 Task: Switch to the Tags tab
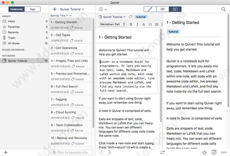point(33,9)
